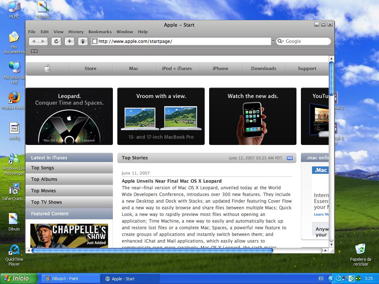Click the URL address field
The width and height of the screenshot is (379, 284).
click(183, 41)
